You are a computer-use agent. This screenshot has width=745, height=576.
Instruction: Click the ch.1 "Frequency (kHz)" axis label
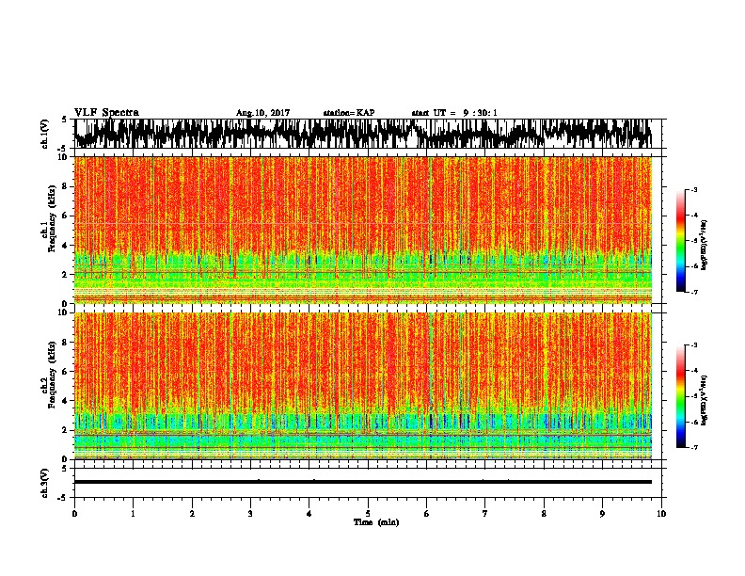click(52, 219)
